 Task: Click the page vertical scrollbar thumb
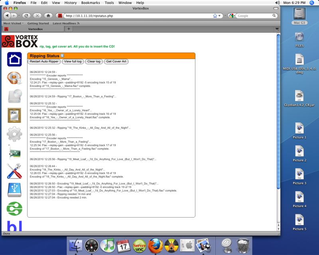[278, 112]
